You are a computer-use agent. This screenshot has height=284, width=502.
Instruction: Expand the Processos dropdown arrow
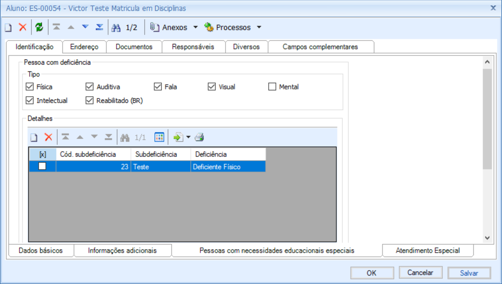coord(259,27)
